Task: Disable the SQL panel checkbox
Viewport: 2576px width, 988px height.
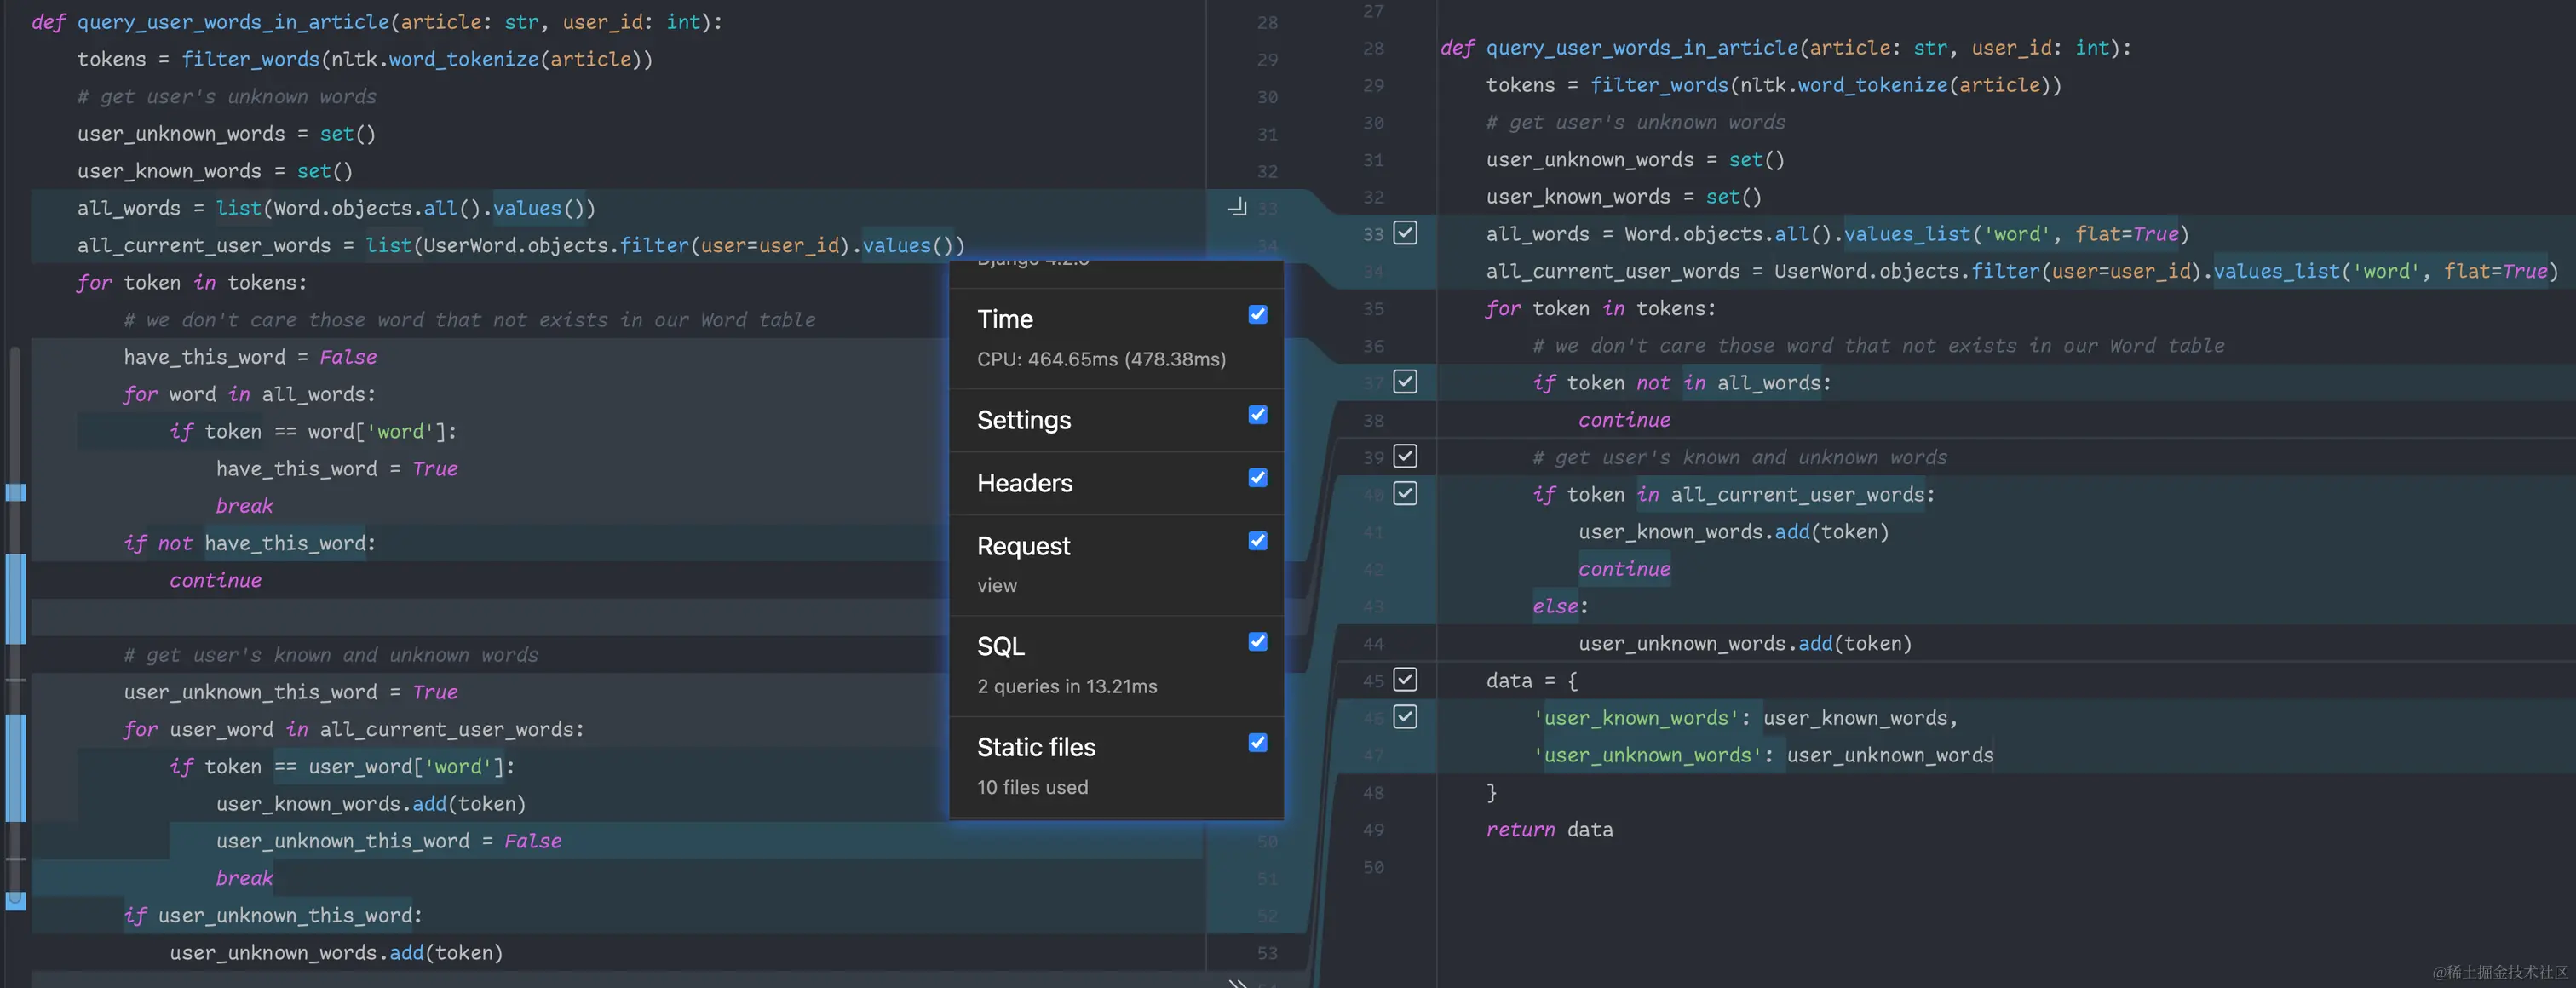Action: pos(1258,642)
